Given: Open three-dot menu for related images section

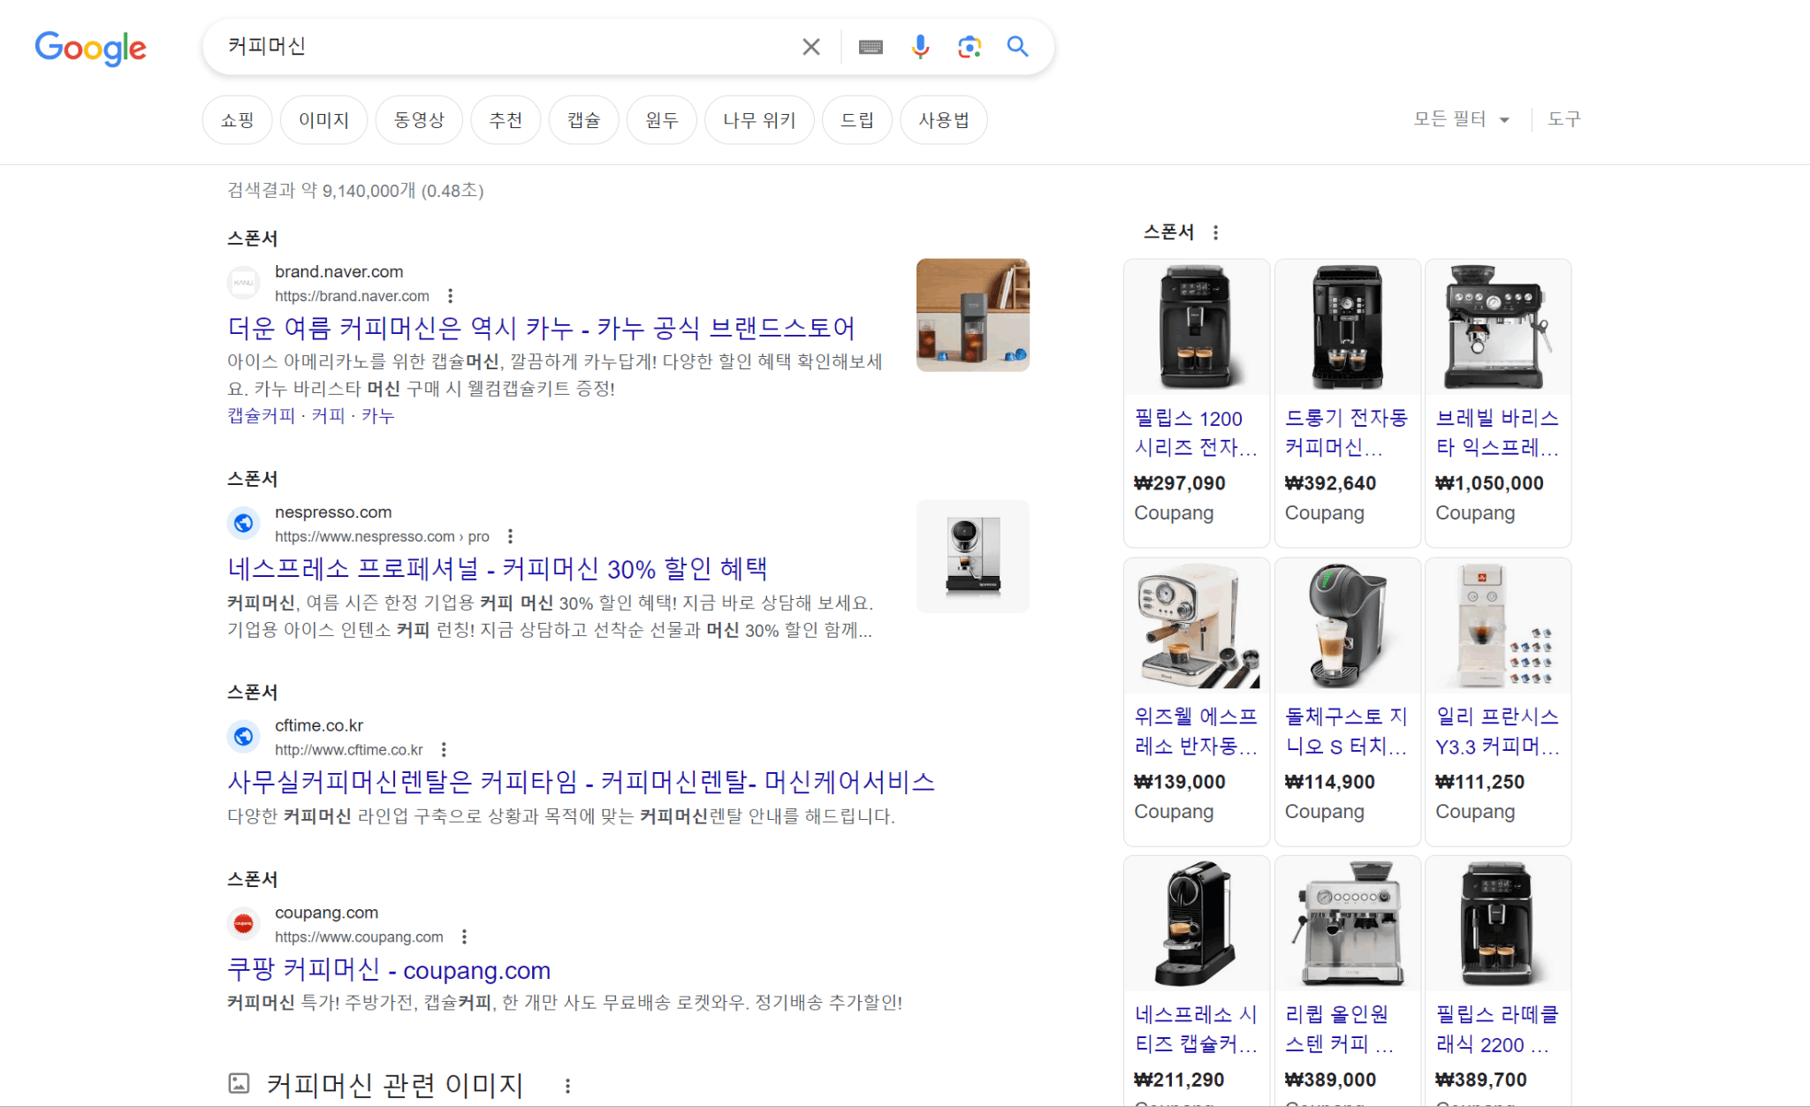Looking at the screenshot, I should click(x=567, y=1086).
